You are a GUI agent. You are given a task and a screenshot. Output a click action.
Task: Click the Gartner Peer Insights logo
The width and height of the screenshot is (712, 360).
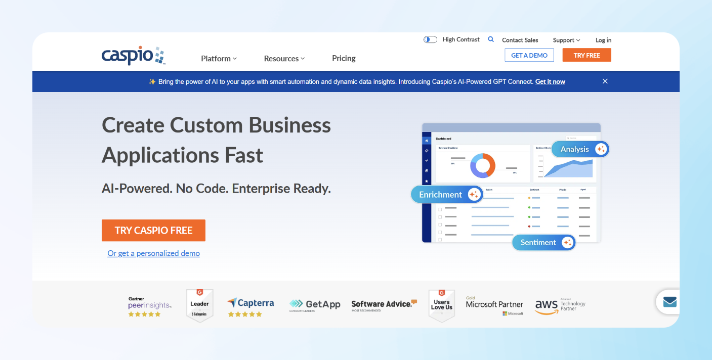coord(150,307)
